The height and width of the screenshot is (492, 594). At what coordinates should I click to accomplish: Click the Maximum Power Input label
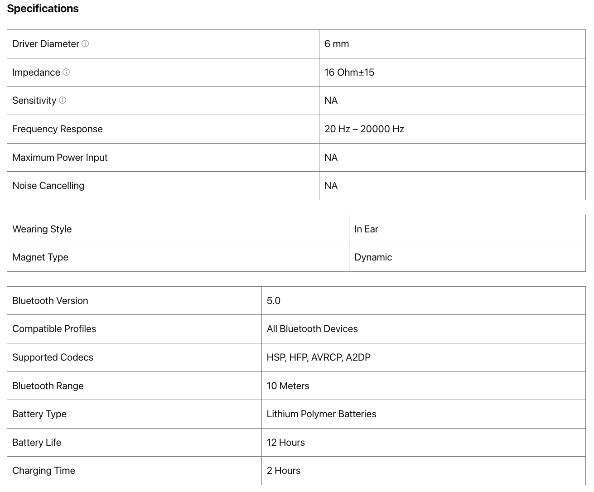point(60,158)
